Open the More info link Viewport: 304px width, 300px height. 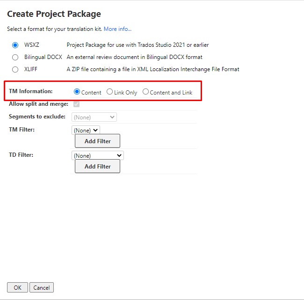coord(117,29)
